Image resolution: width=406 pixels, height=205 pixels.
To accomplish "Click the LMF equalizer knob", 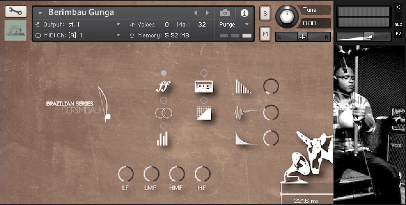I will click(x=151, y=174).
